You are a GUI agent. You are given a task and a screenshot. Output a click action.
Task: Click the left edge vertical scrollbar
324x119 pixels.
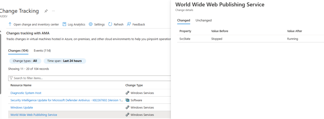(x=1, y=62)
